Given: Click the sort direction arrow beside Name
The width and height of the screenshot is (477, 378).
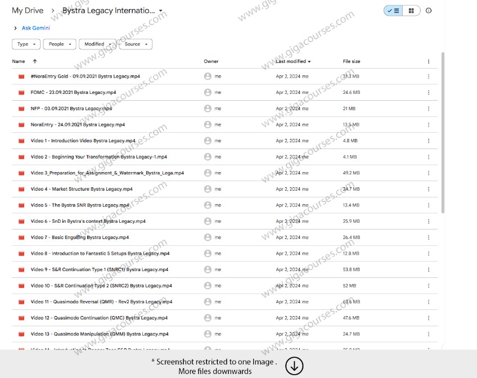Looking at the screenshot, I should point(35,61).
